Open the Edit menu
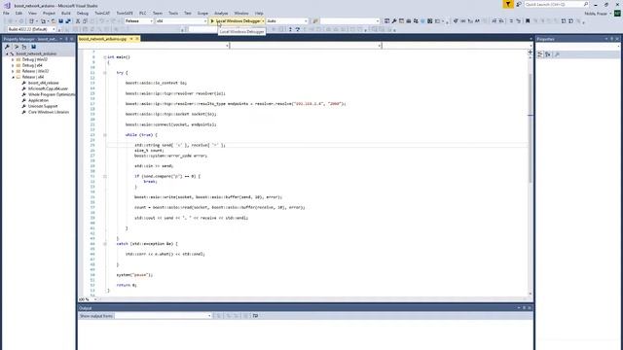This screenshot has width=623, height=350. tap(18, 13)
